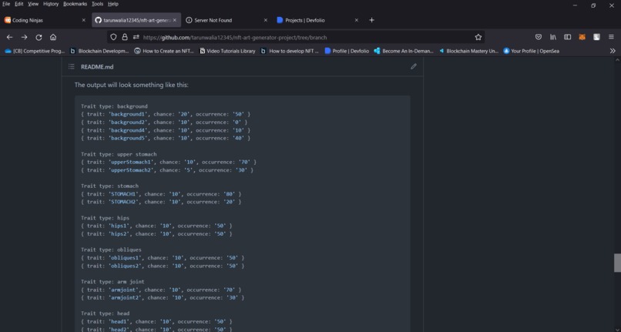Image resolution: width=621 pixels, height=332 pixels.
Task: Open Become An In-Deman bookmark
Action: [x=404, y=51]
